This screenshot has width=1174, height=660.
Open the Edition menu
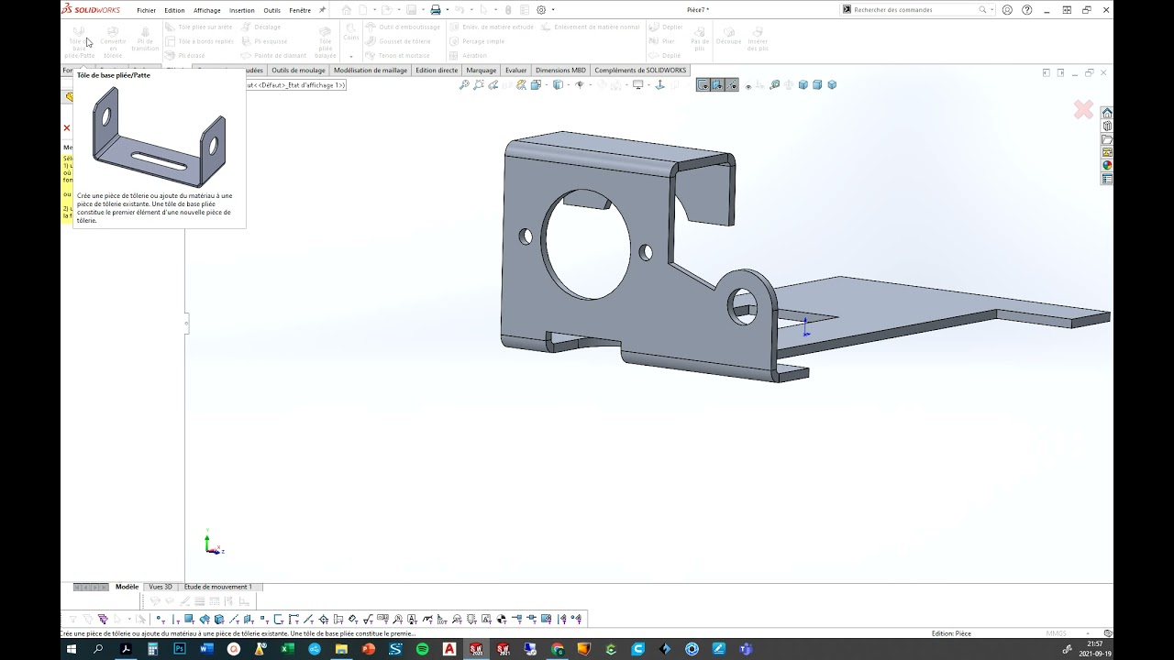174,10
